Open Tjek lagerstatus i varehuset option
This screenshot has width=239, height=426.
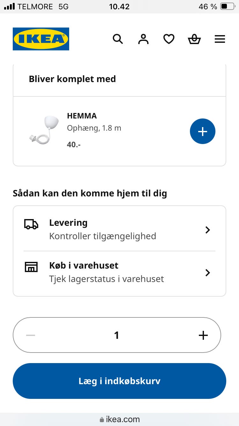tap(106, 279)
